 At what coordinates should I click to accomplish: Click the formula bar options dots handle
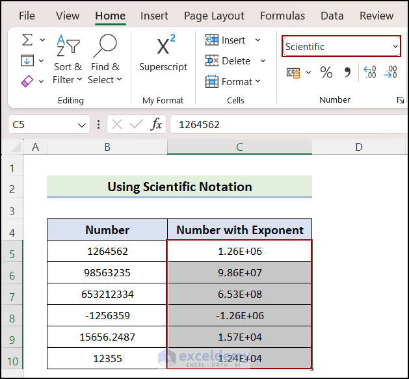pos(98,124)
